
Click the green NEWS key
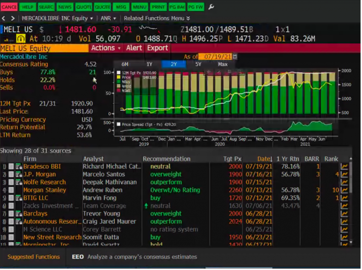tap(65, 7)
